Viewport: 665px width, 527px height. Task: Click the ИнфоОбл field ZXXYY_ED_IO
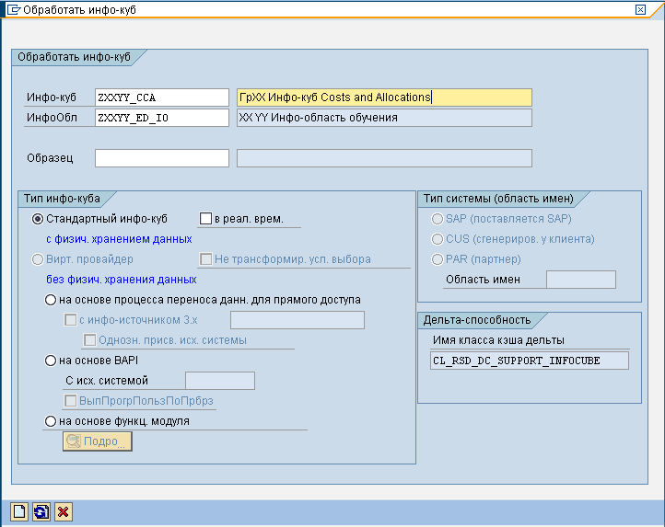162,118
